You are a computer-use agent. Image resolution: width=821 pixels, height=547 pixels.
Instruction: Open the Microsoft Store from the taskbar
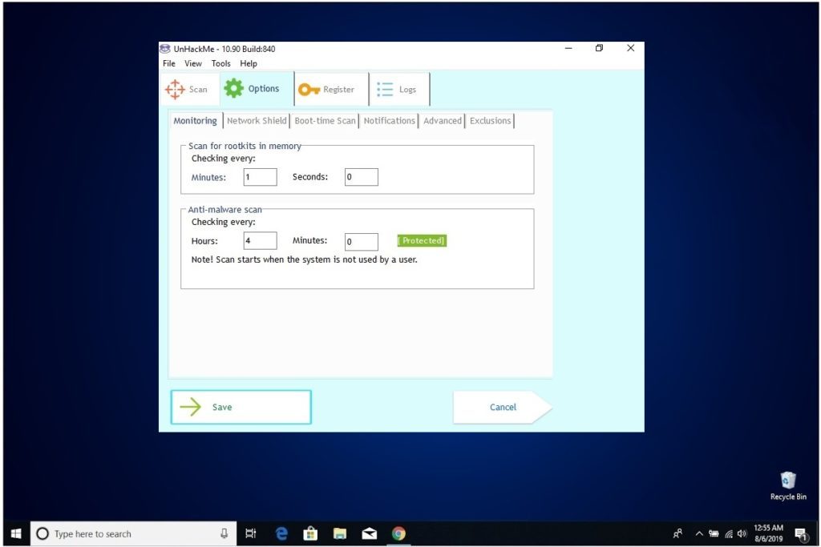pos(310,533)
